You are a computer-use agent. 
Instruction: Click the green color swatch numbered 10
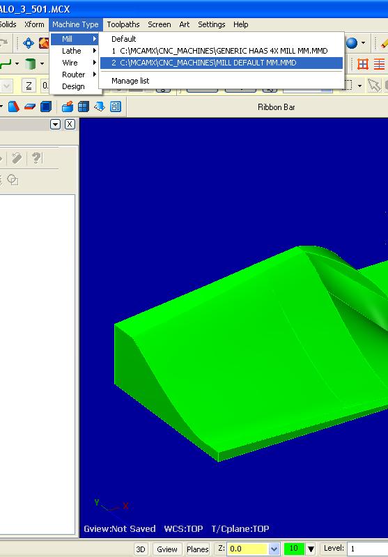click(x=294, y=549)
